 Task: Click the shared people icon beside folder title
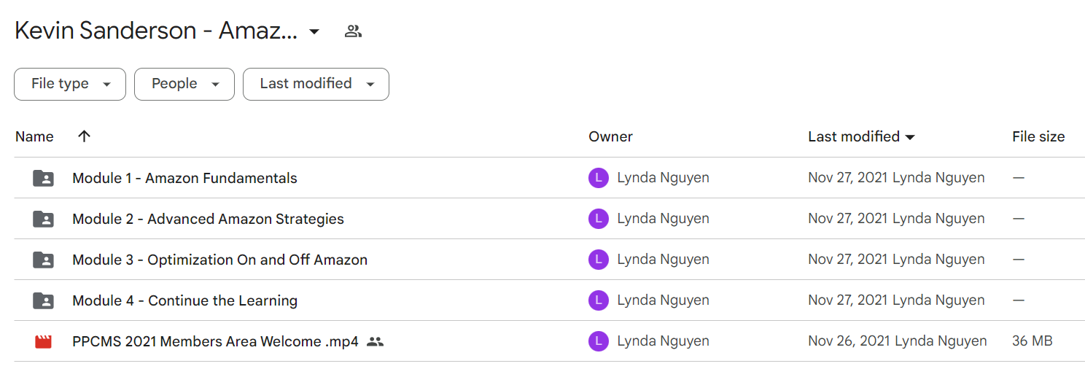(x=354, y=31)
